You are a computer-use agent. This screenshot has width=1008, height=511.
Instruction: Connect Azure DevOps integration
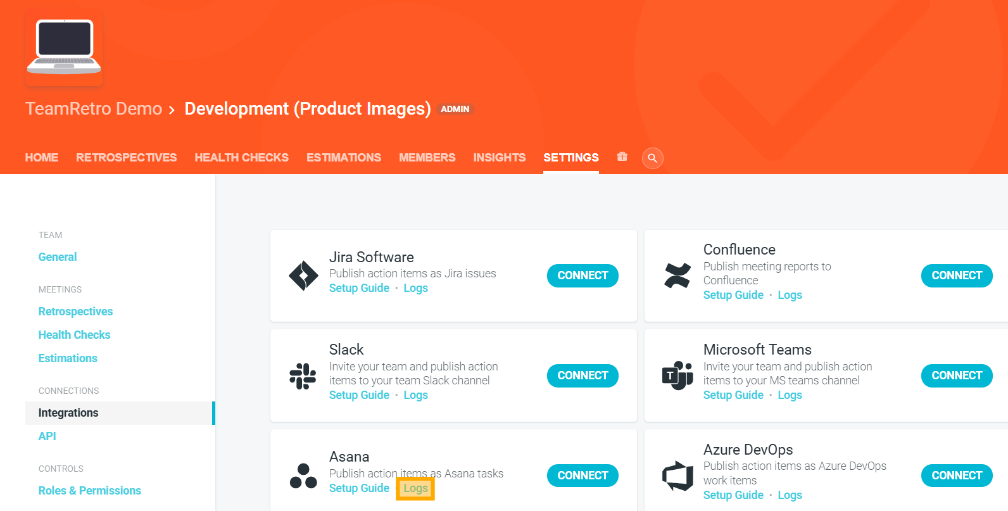pyautogui.click(x=957, y=476)
